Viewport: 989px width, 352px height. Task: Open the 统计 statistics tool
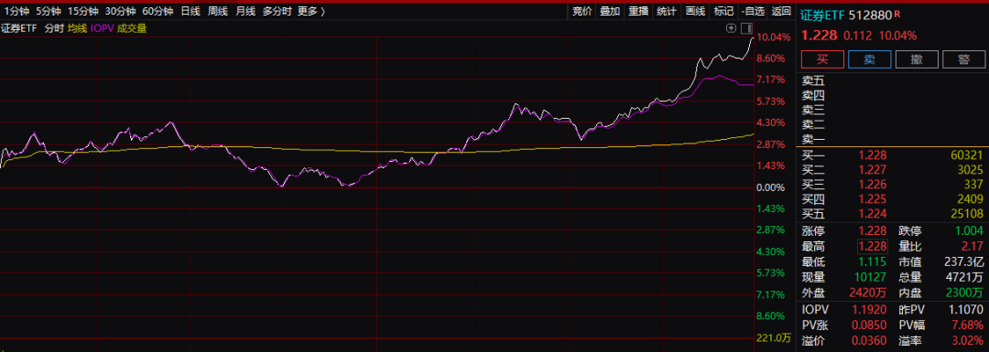tap(667, 11)
